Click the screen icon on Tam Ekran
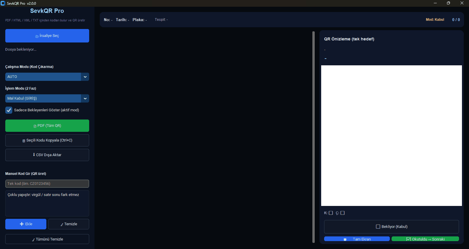Viewport: 469px width, 249px height. pyautogui.click(x=345, y=239)
